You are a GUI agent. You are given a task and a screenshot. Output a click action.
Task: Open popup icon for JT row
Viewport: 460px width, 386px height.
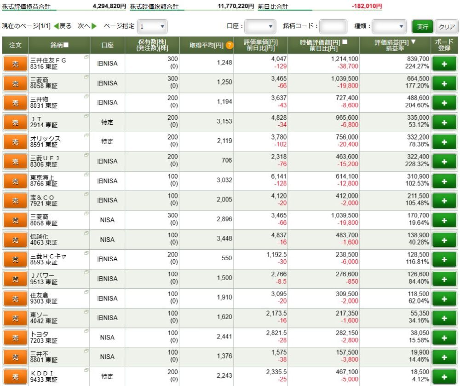coord(86,116)
